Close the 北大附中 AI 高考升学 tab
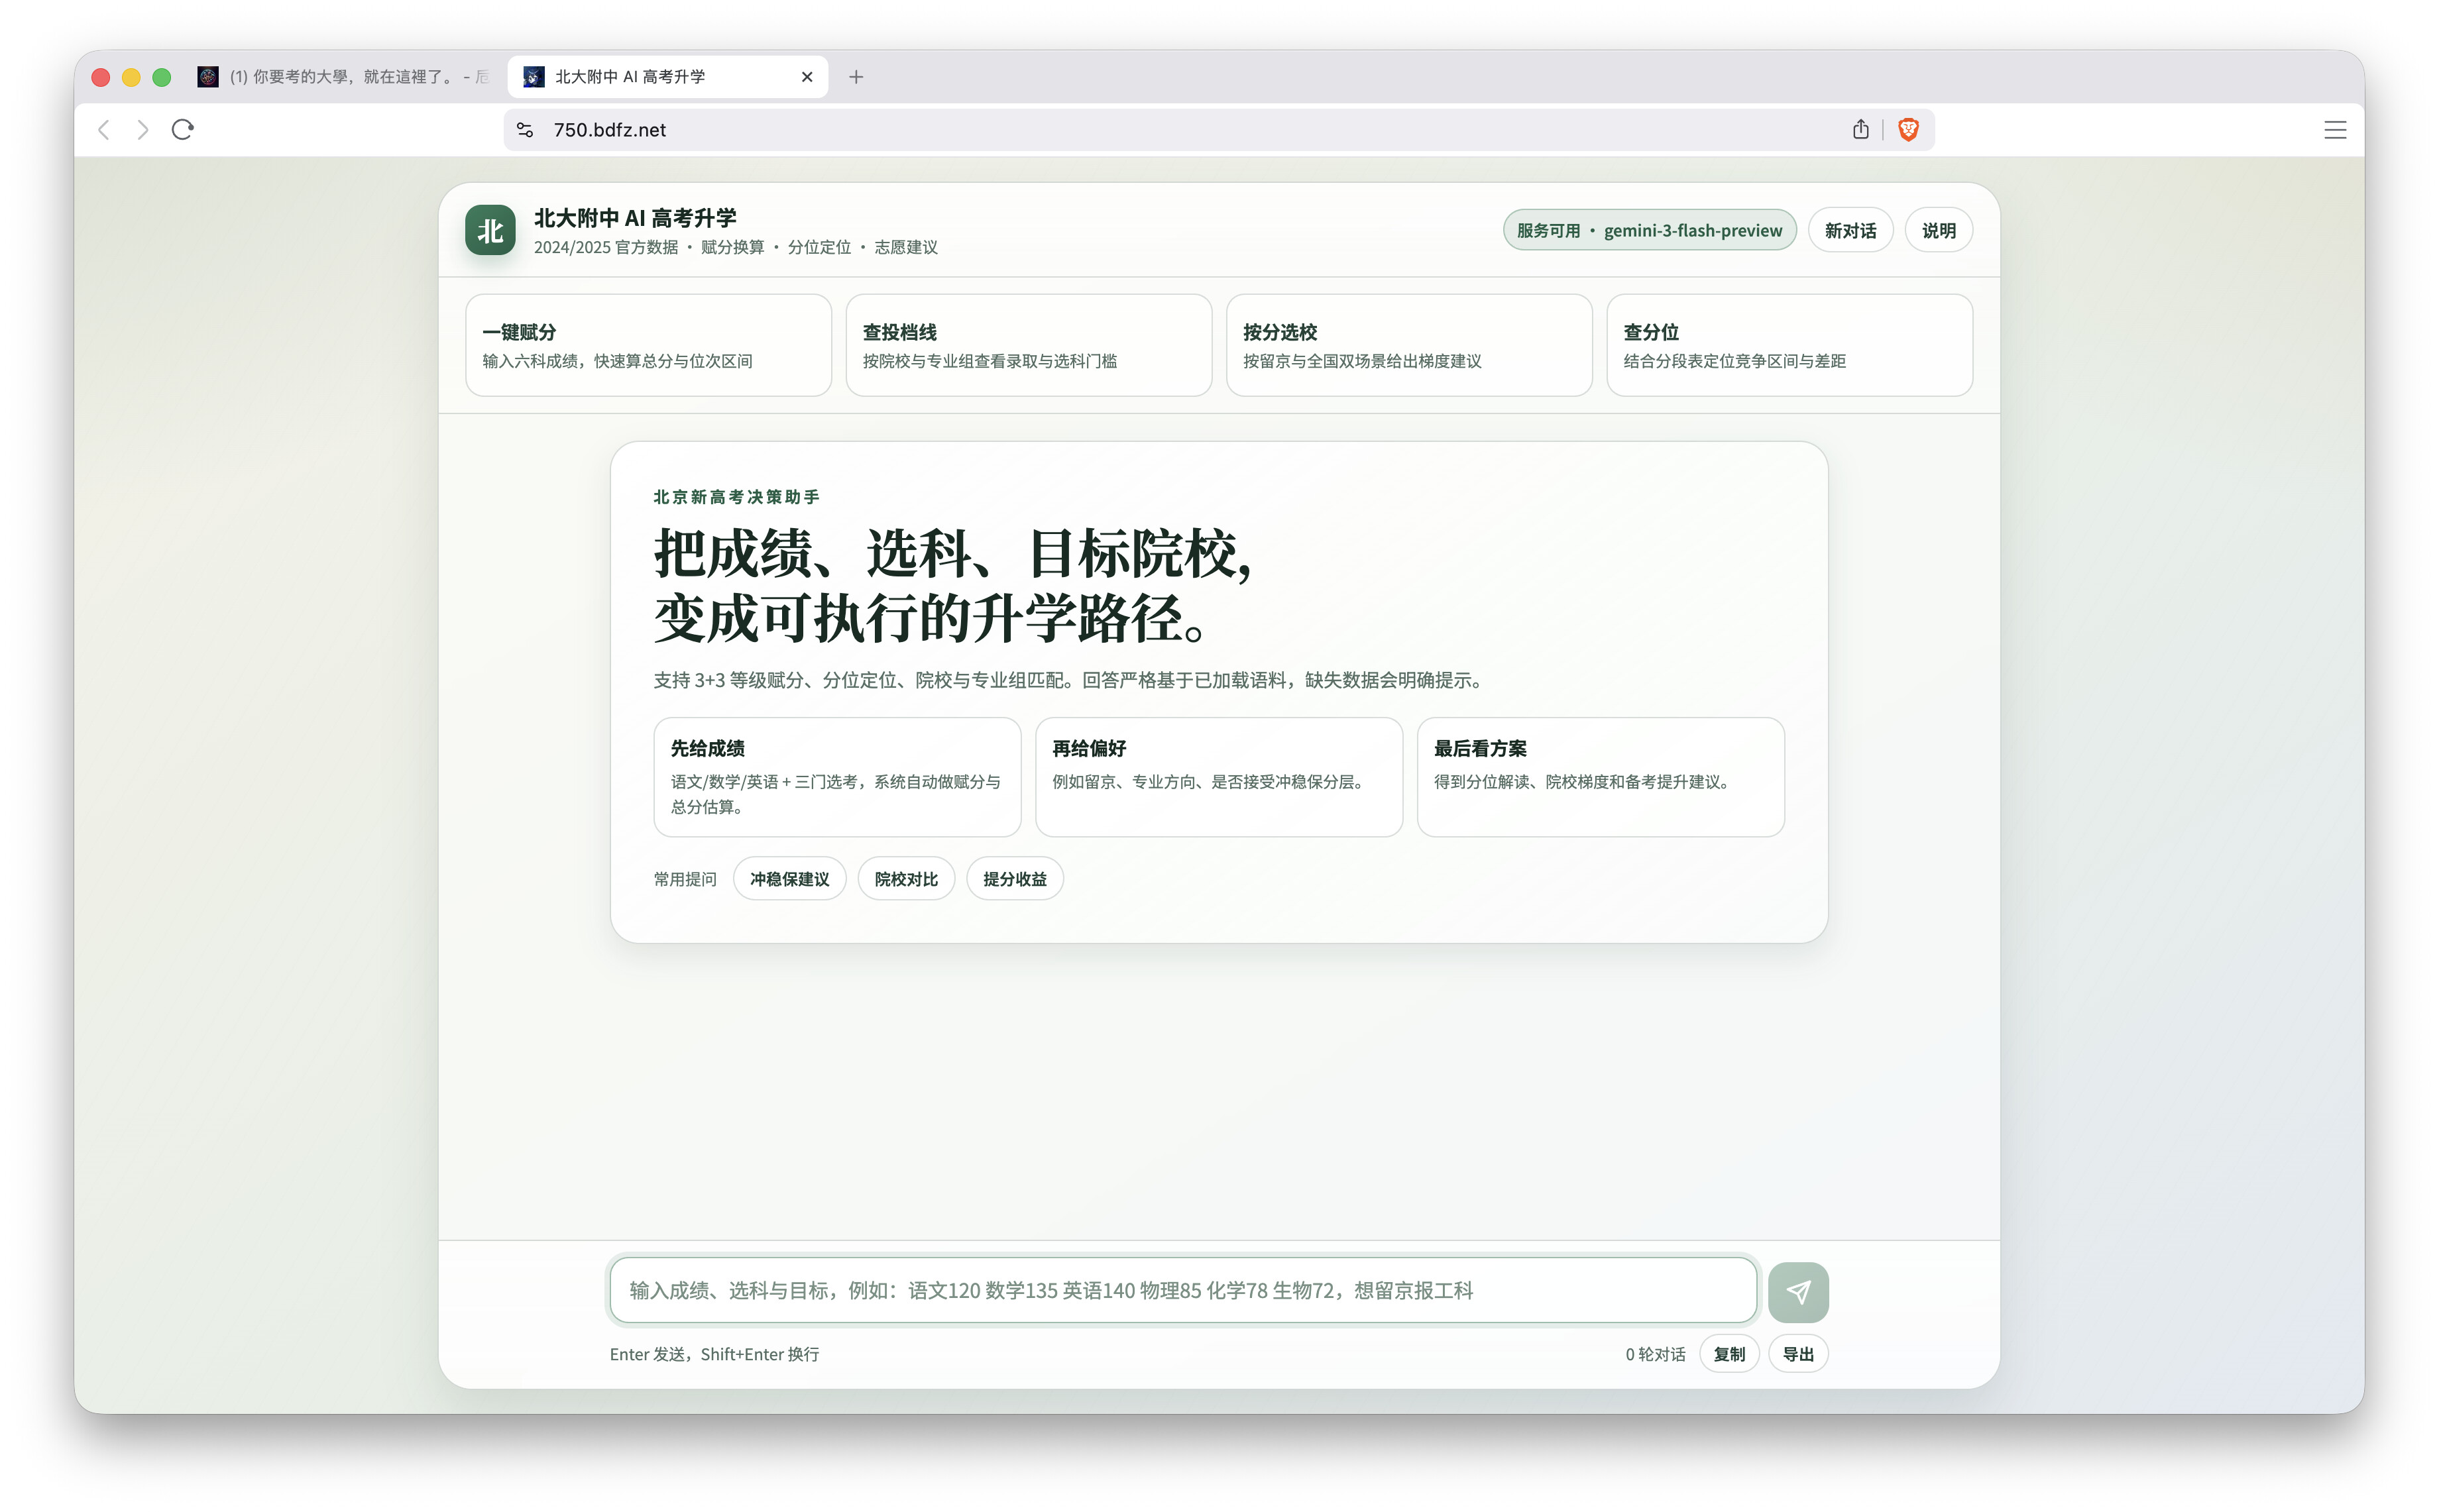 click(807, 77)
